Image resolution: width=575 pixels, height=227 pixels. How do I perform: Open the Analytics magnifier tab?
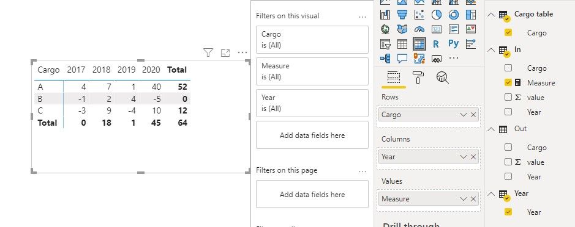point(443,77)
